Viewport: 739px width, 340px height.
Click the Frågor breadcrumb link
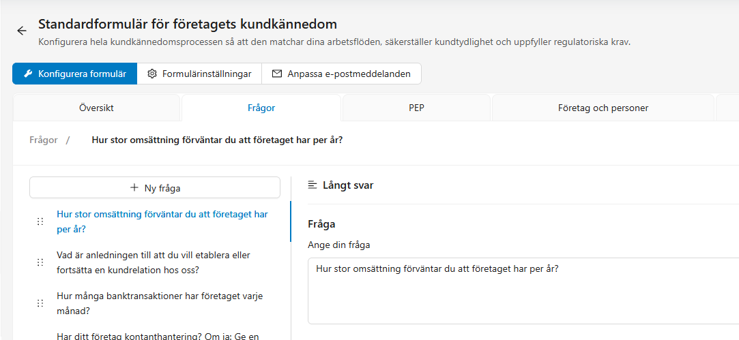tap(44, 140)
